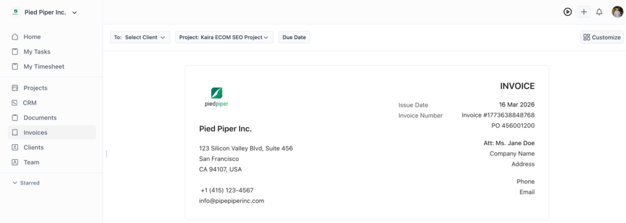Screen dimensions: 626x223
Task: Navigate to Projects section
Action: (x=35, y=88)
